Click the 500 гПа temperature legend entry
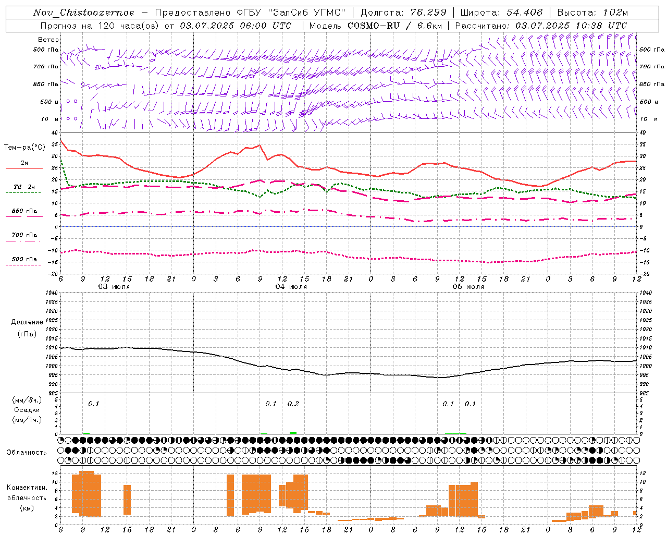Screen dimensions: 667x534 tap(24, 259)
